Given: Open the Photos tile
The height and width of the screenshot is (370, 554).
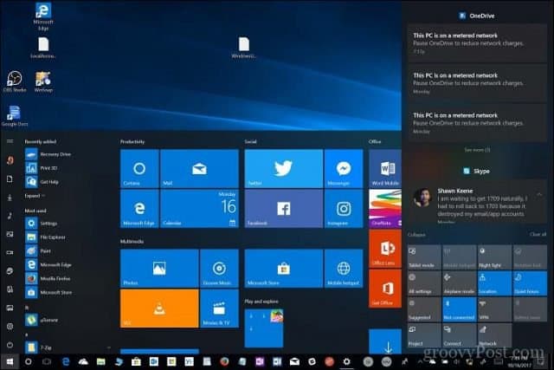Looking at the screenshot, I should coord(159,269).
